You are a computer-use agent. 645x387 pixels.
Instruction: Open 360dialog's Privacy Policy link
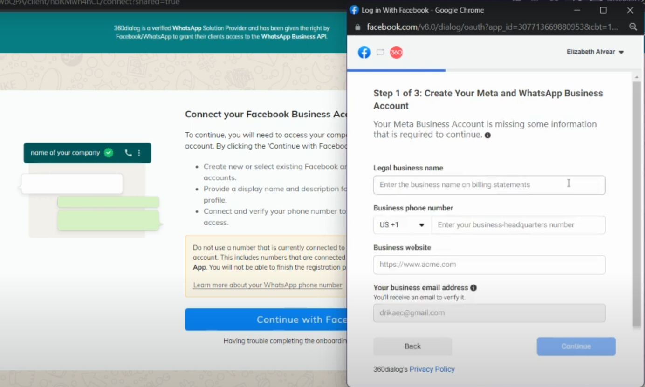click(x=432, y=369)
